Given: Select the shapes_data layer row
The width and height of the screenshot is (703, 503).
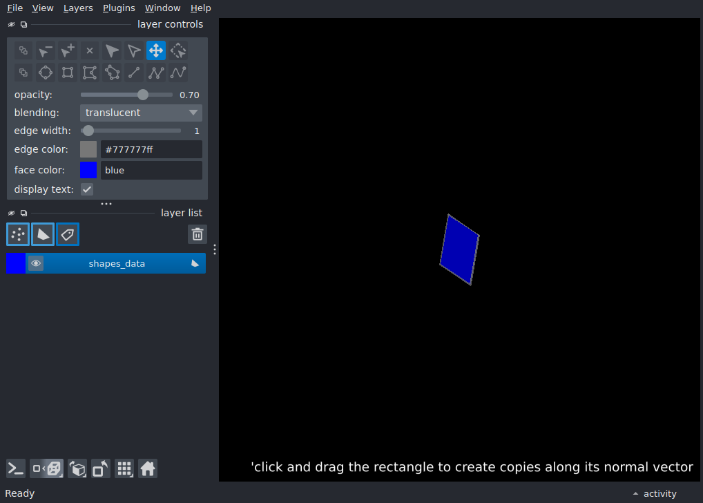Looking at the screenshot, I should [106, 263].
